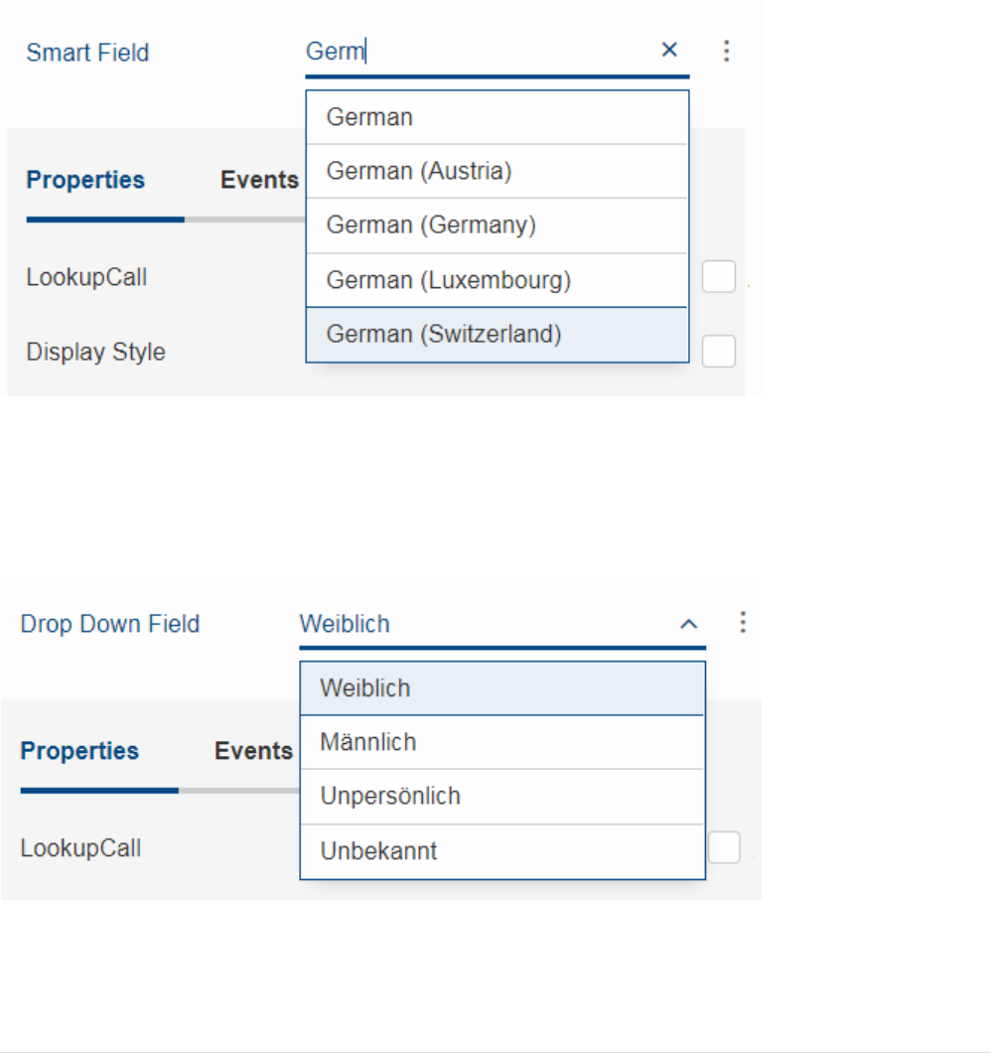This screenshot has height=1053, width=991.
Task: Choose German (Austria) option
Action: [x=496, y=172]
